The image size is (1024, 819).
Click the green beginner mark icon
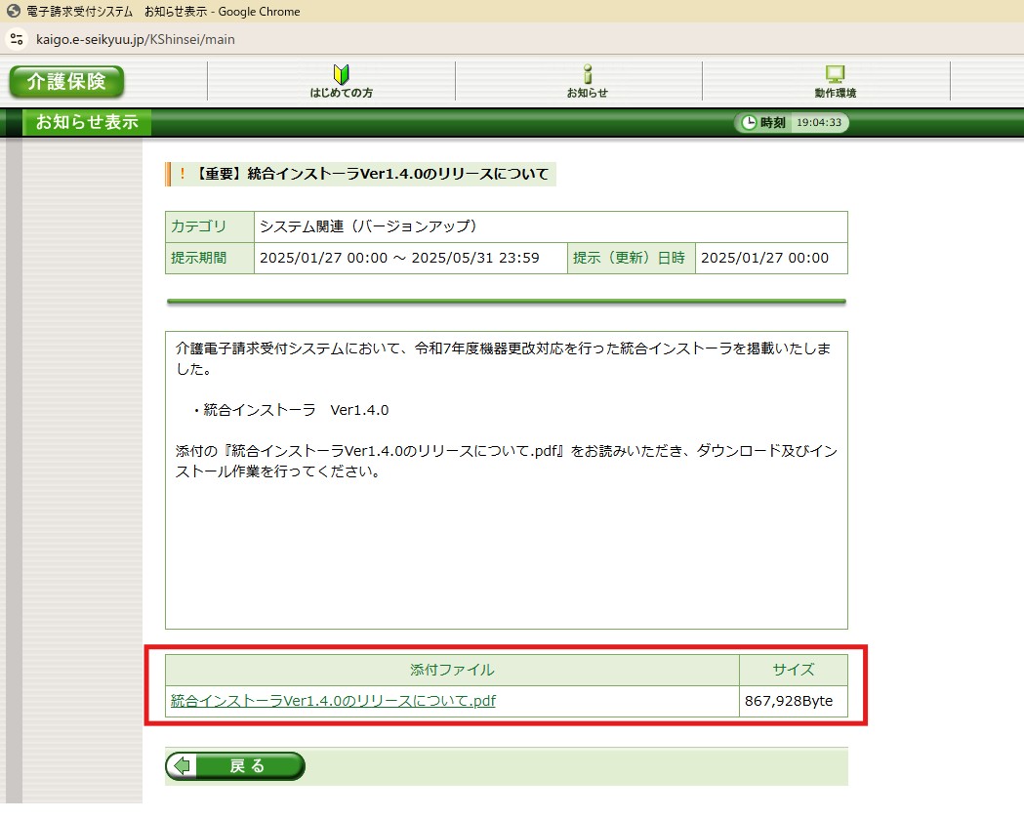(341, 74)
